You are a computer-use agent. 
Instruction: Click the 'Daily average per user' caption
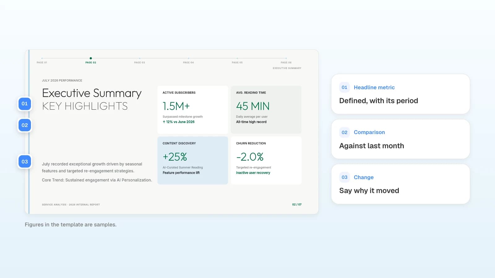coord(252,117)
